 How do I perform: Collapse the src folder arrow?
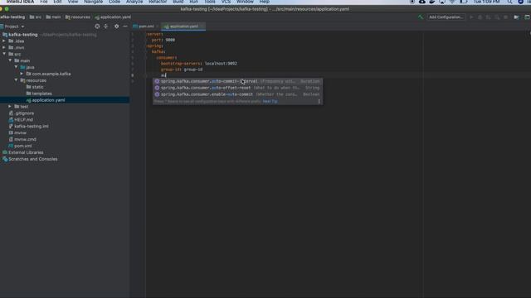click(4, 54)
